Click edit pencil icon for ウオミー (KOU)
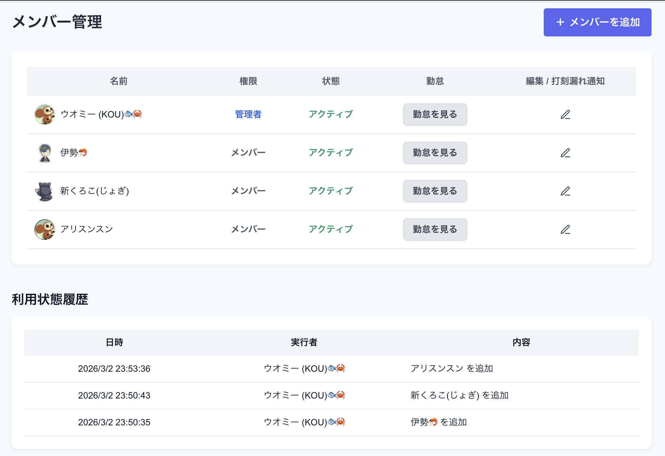Screen dimensions: 665x456 [565, 115]
